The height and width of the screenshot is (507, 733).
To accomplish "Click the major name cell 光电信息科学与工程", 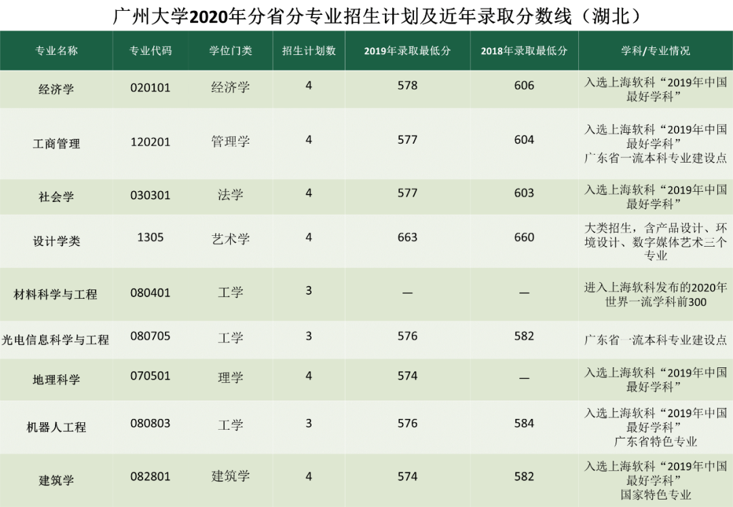I will [56, 340].
